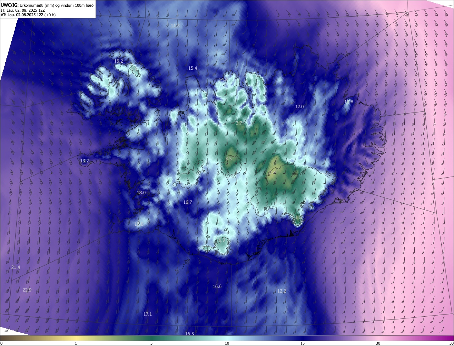Select the 'VT: Lau. 02.08.2025 12Z (+0 h)' line
Viewport: 454px width, 346px height.
click(x=28, y=15)
